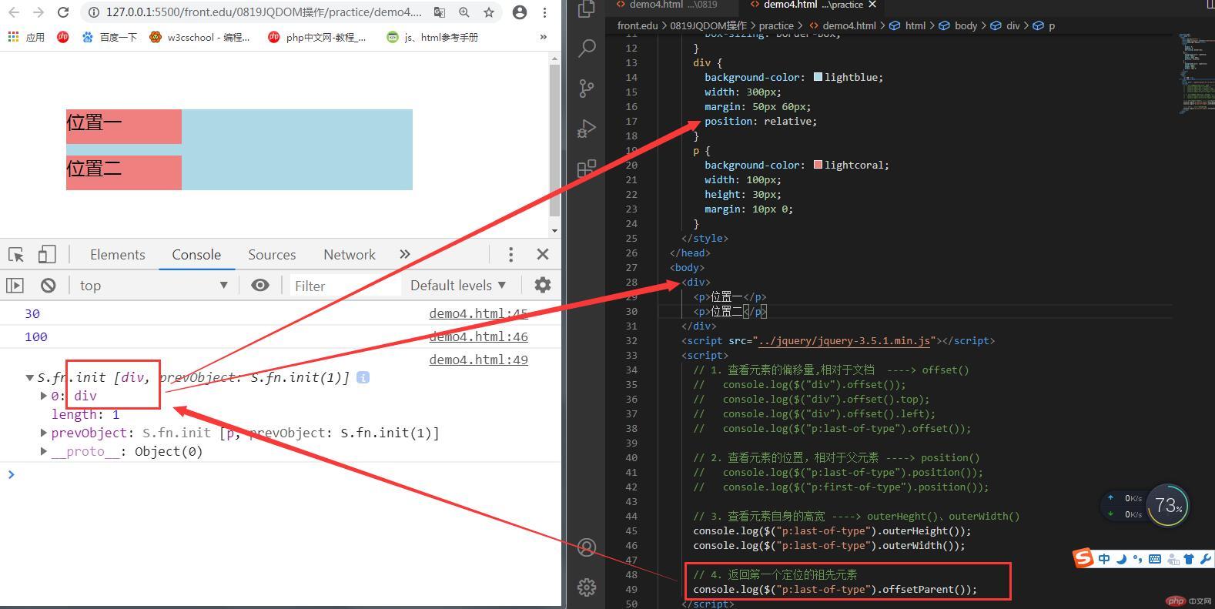
Task: Click the console Filter field
Action: [x=345, y=286]
